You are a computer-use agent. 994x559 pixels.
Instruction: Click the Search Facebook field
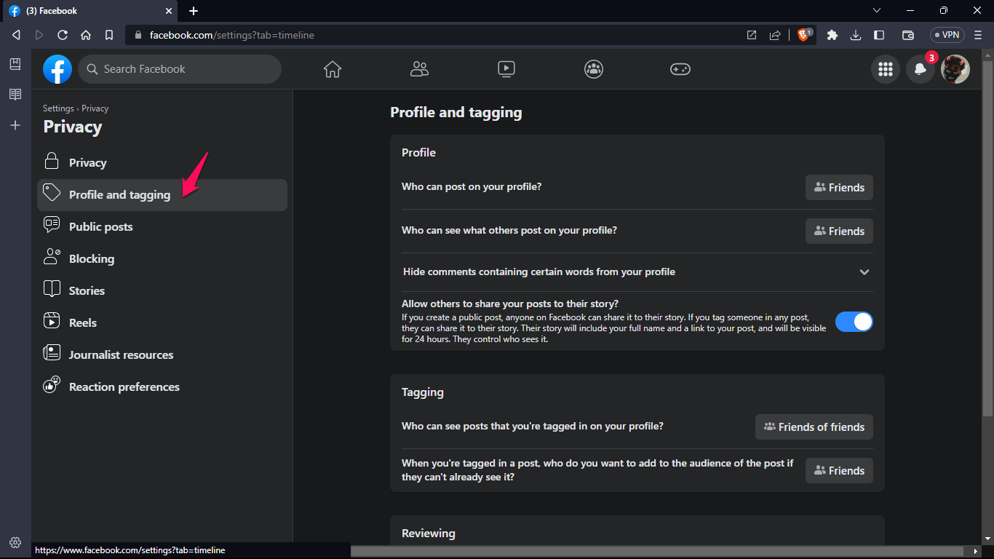180,69
